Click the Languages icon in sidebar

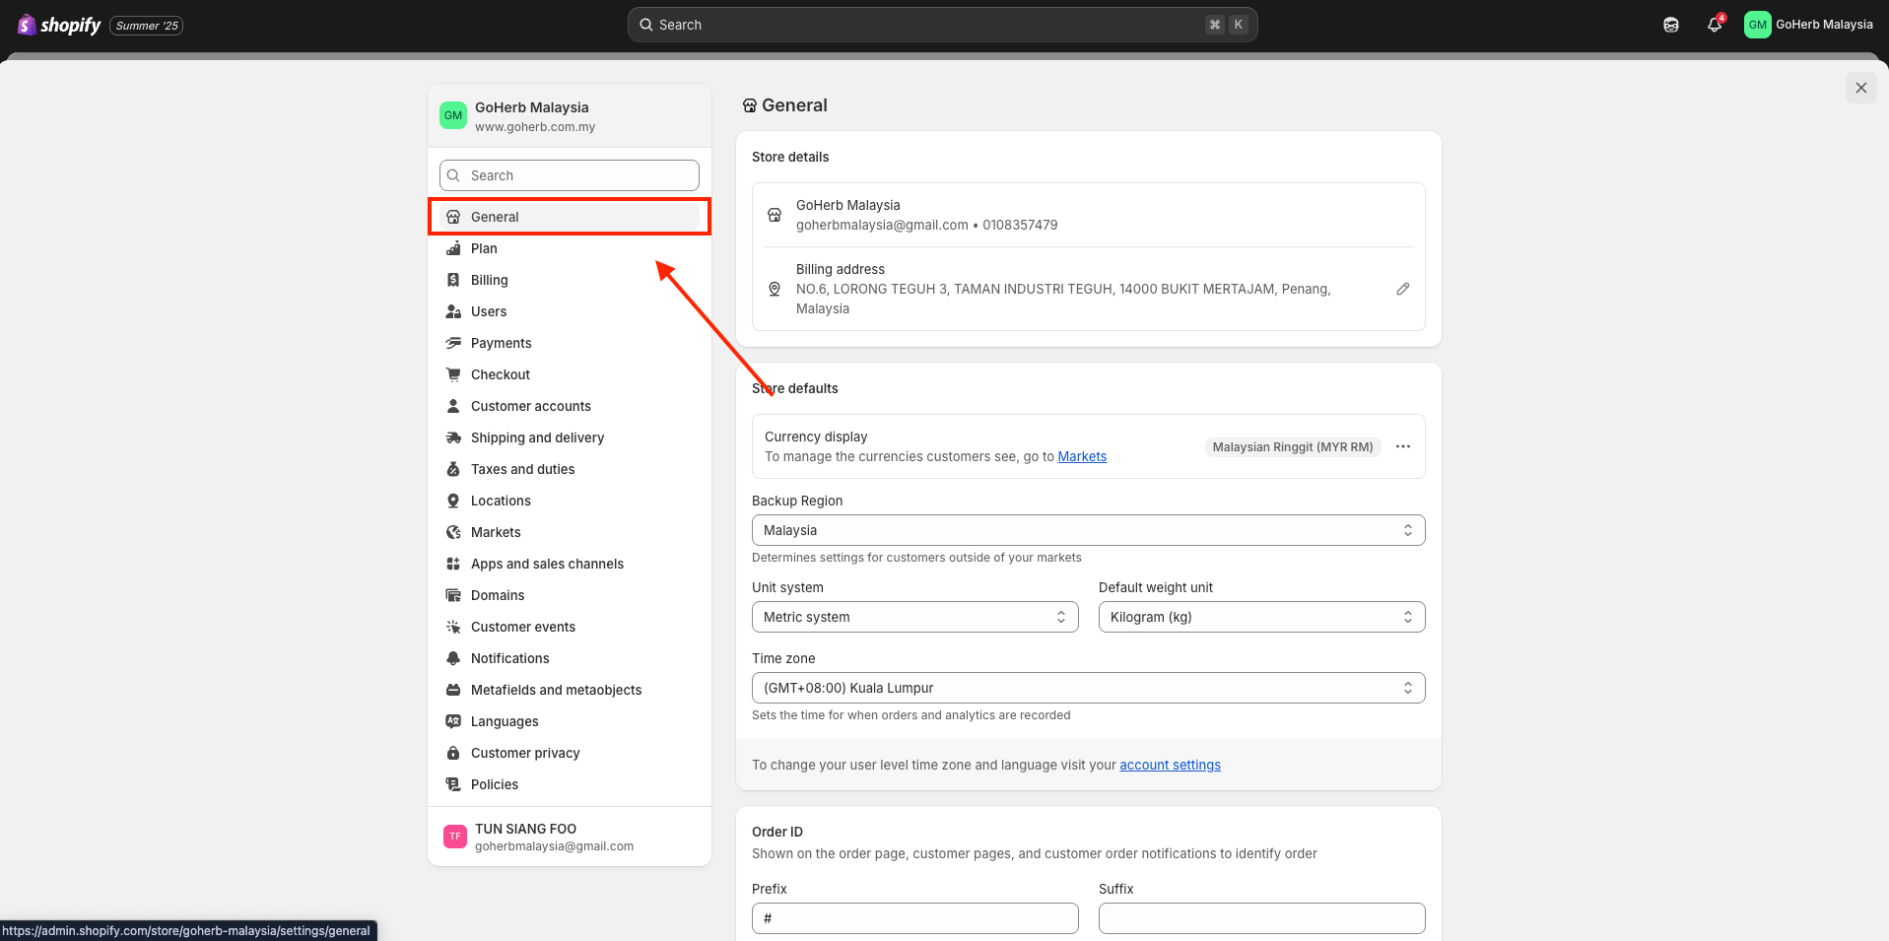pos(453,721)
